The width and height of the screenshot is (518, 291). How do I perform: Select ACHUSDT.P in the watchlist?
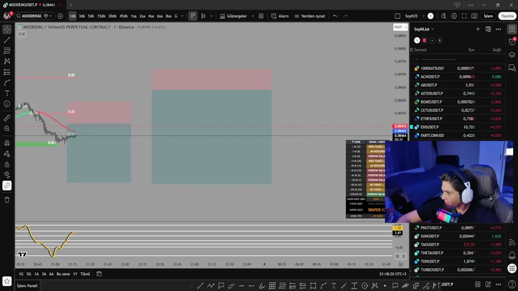[457, 77]
